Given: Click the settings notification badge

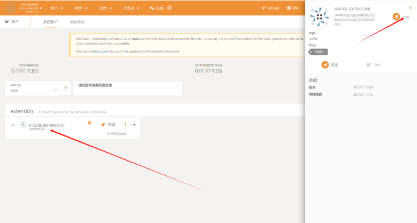Looking at the screenshot, I should 170,8.
